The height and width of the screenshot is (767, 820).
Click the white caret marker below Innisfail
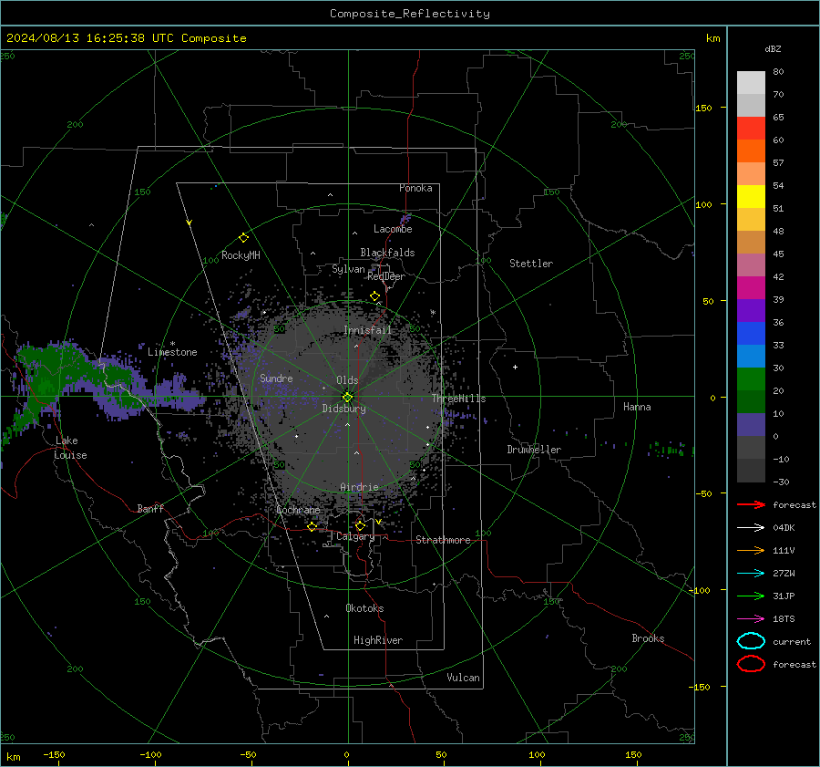356,346
